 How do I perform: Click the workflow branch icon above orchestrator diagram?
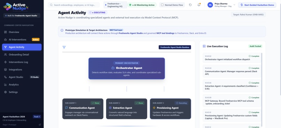tap(64, 47)
